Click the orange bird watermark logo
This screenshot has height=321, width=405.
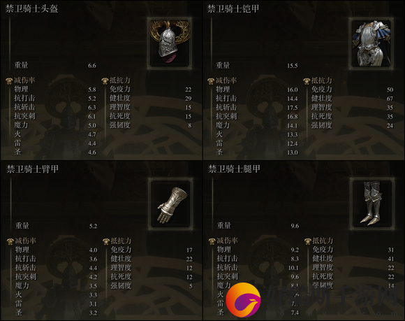(243, 300)
